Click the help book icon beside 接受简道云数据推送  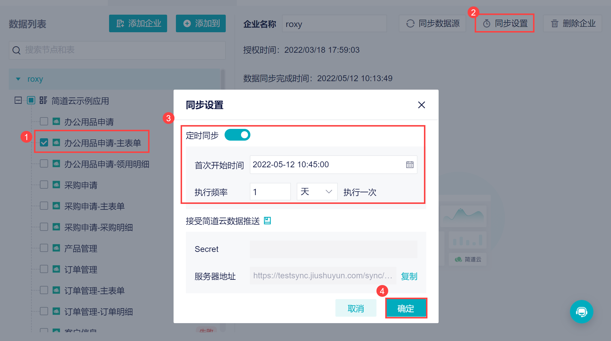click(x=267, y=221)
